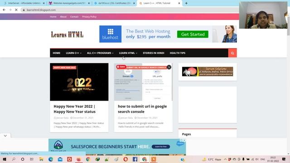Open Task View on the taskbar
Viewport: 290px width, 163px height.
tap(32, 159)
